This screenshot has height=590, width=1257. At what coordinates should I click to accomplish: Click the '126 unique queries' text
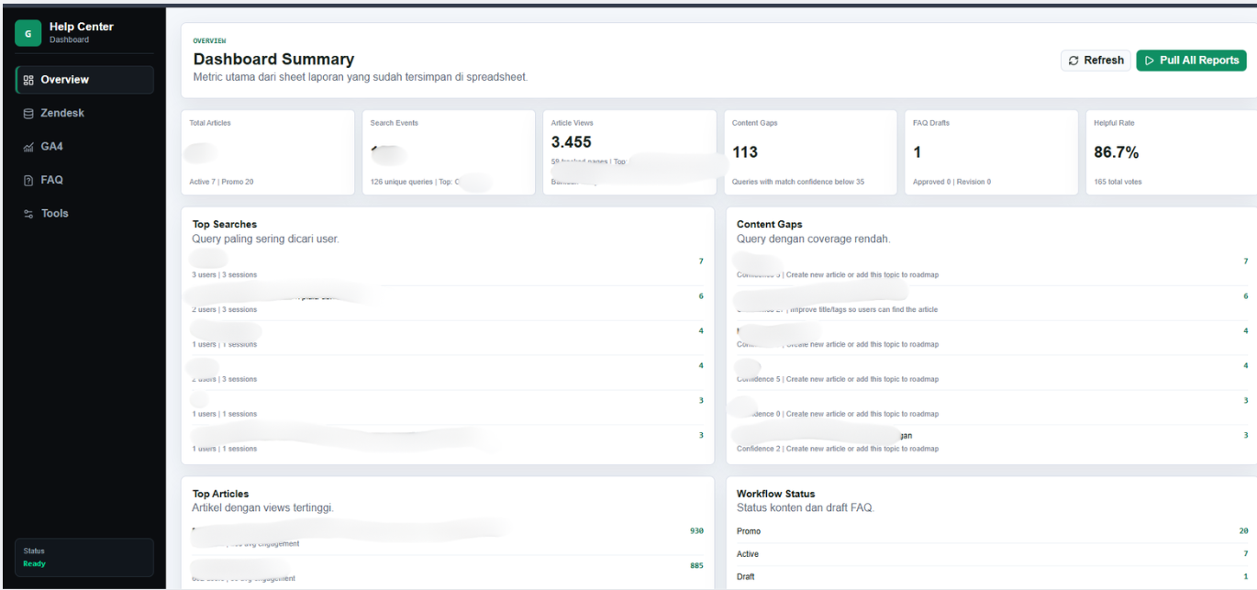(401, 182)
